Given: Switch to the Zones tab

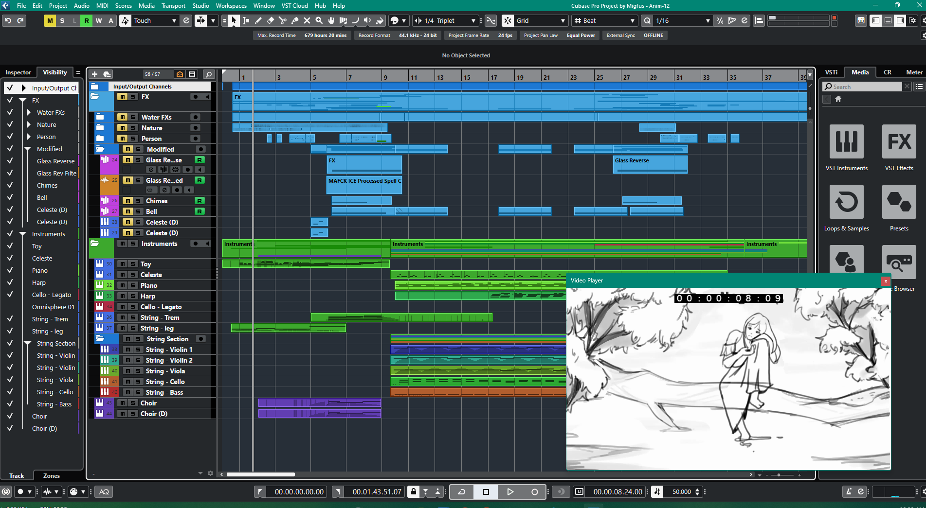Looking at the screenshot, I should point(52,476).
